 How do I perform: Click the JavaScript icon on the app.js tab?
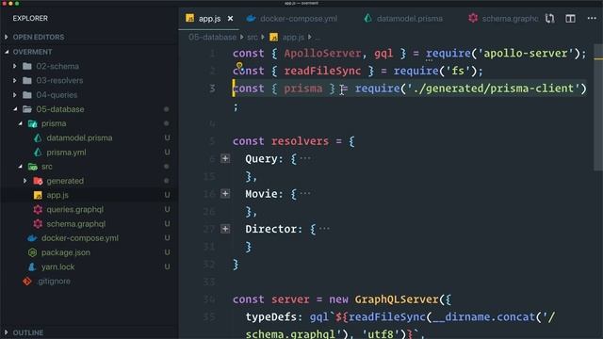(190, 18)
